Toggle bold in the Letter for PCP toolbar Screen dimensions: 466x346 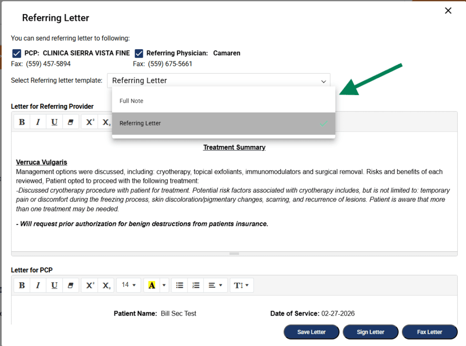click(x=21, y=285)
